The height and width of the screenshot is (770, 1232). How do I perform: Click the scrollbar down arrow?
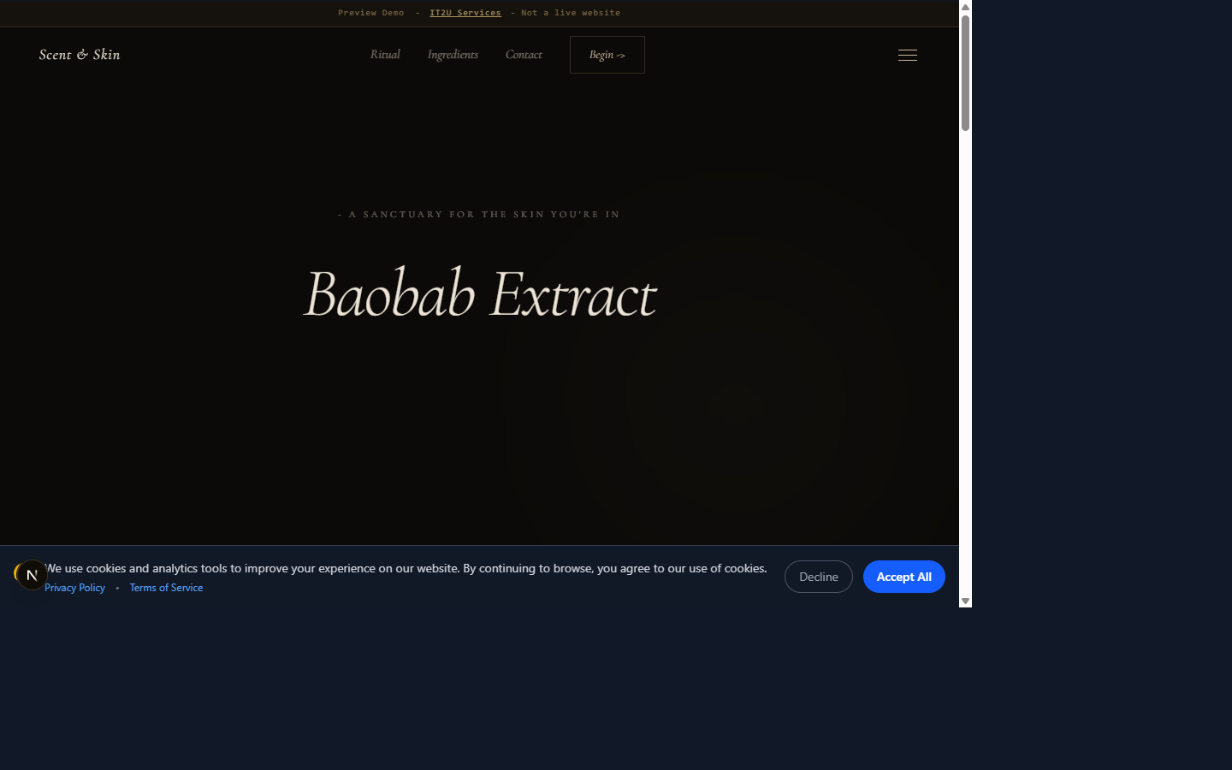pyautogui.click(x=965, y=601)
